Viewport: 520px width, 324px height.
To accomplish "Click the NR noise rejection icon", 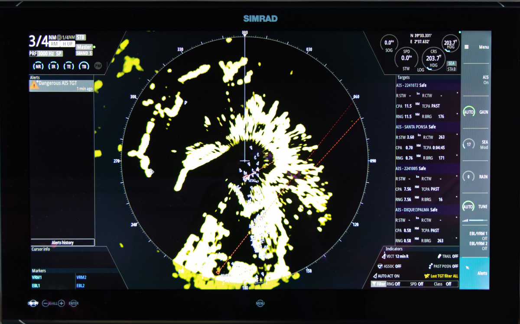I will pyautogui.click(x=39, y=66).
